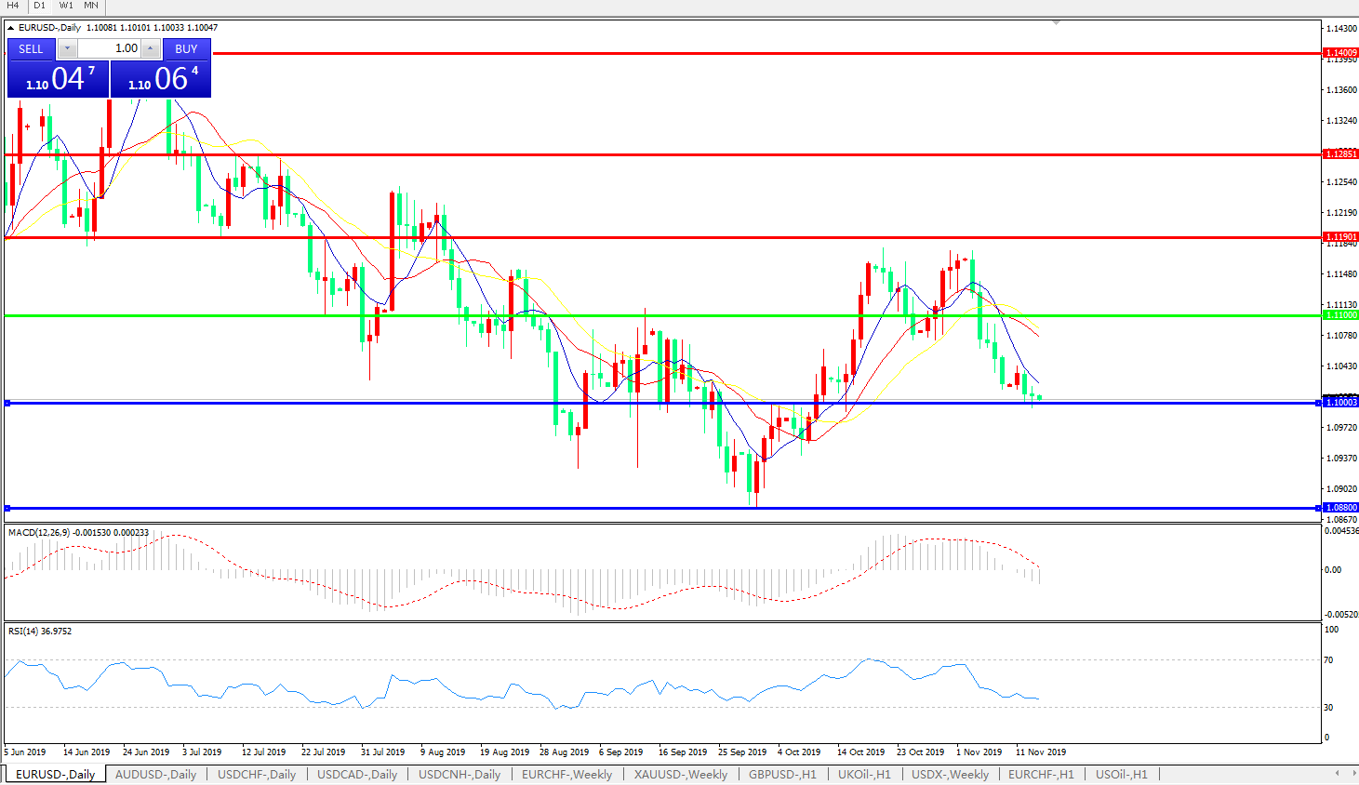Select the blue 1.10003 line right handle
Screen dimensions: 1359x785
[1318, 403]
